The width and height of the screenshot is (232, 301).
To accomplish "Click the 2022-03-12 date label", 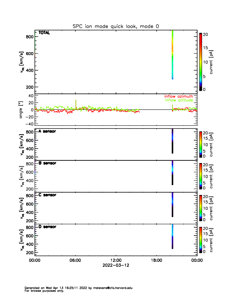I will (116, 266).
